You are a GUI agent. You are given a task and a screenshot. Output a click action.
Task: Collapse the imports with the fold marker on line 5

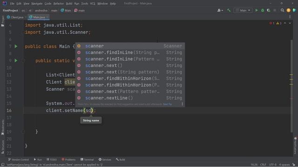pyautogui.click(x=24, y=32)
